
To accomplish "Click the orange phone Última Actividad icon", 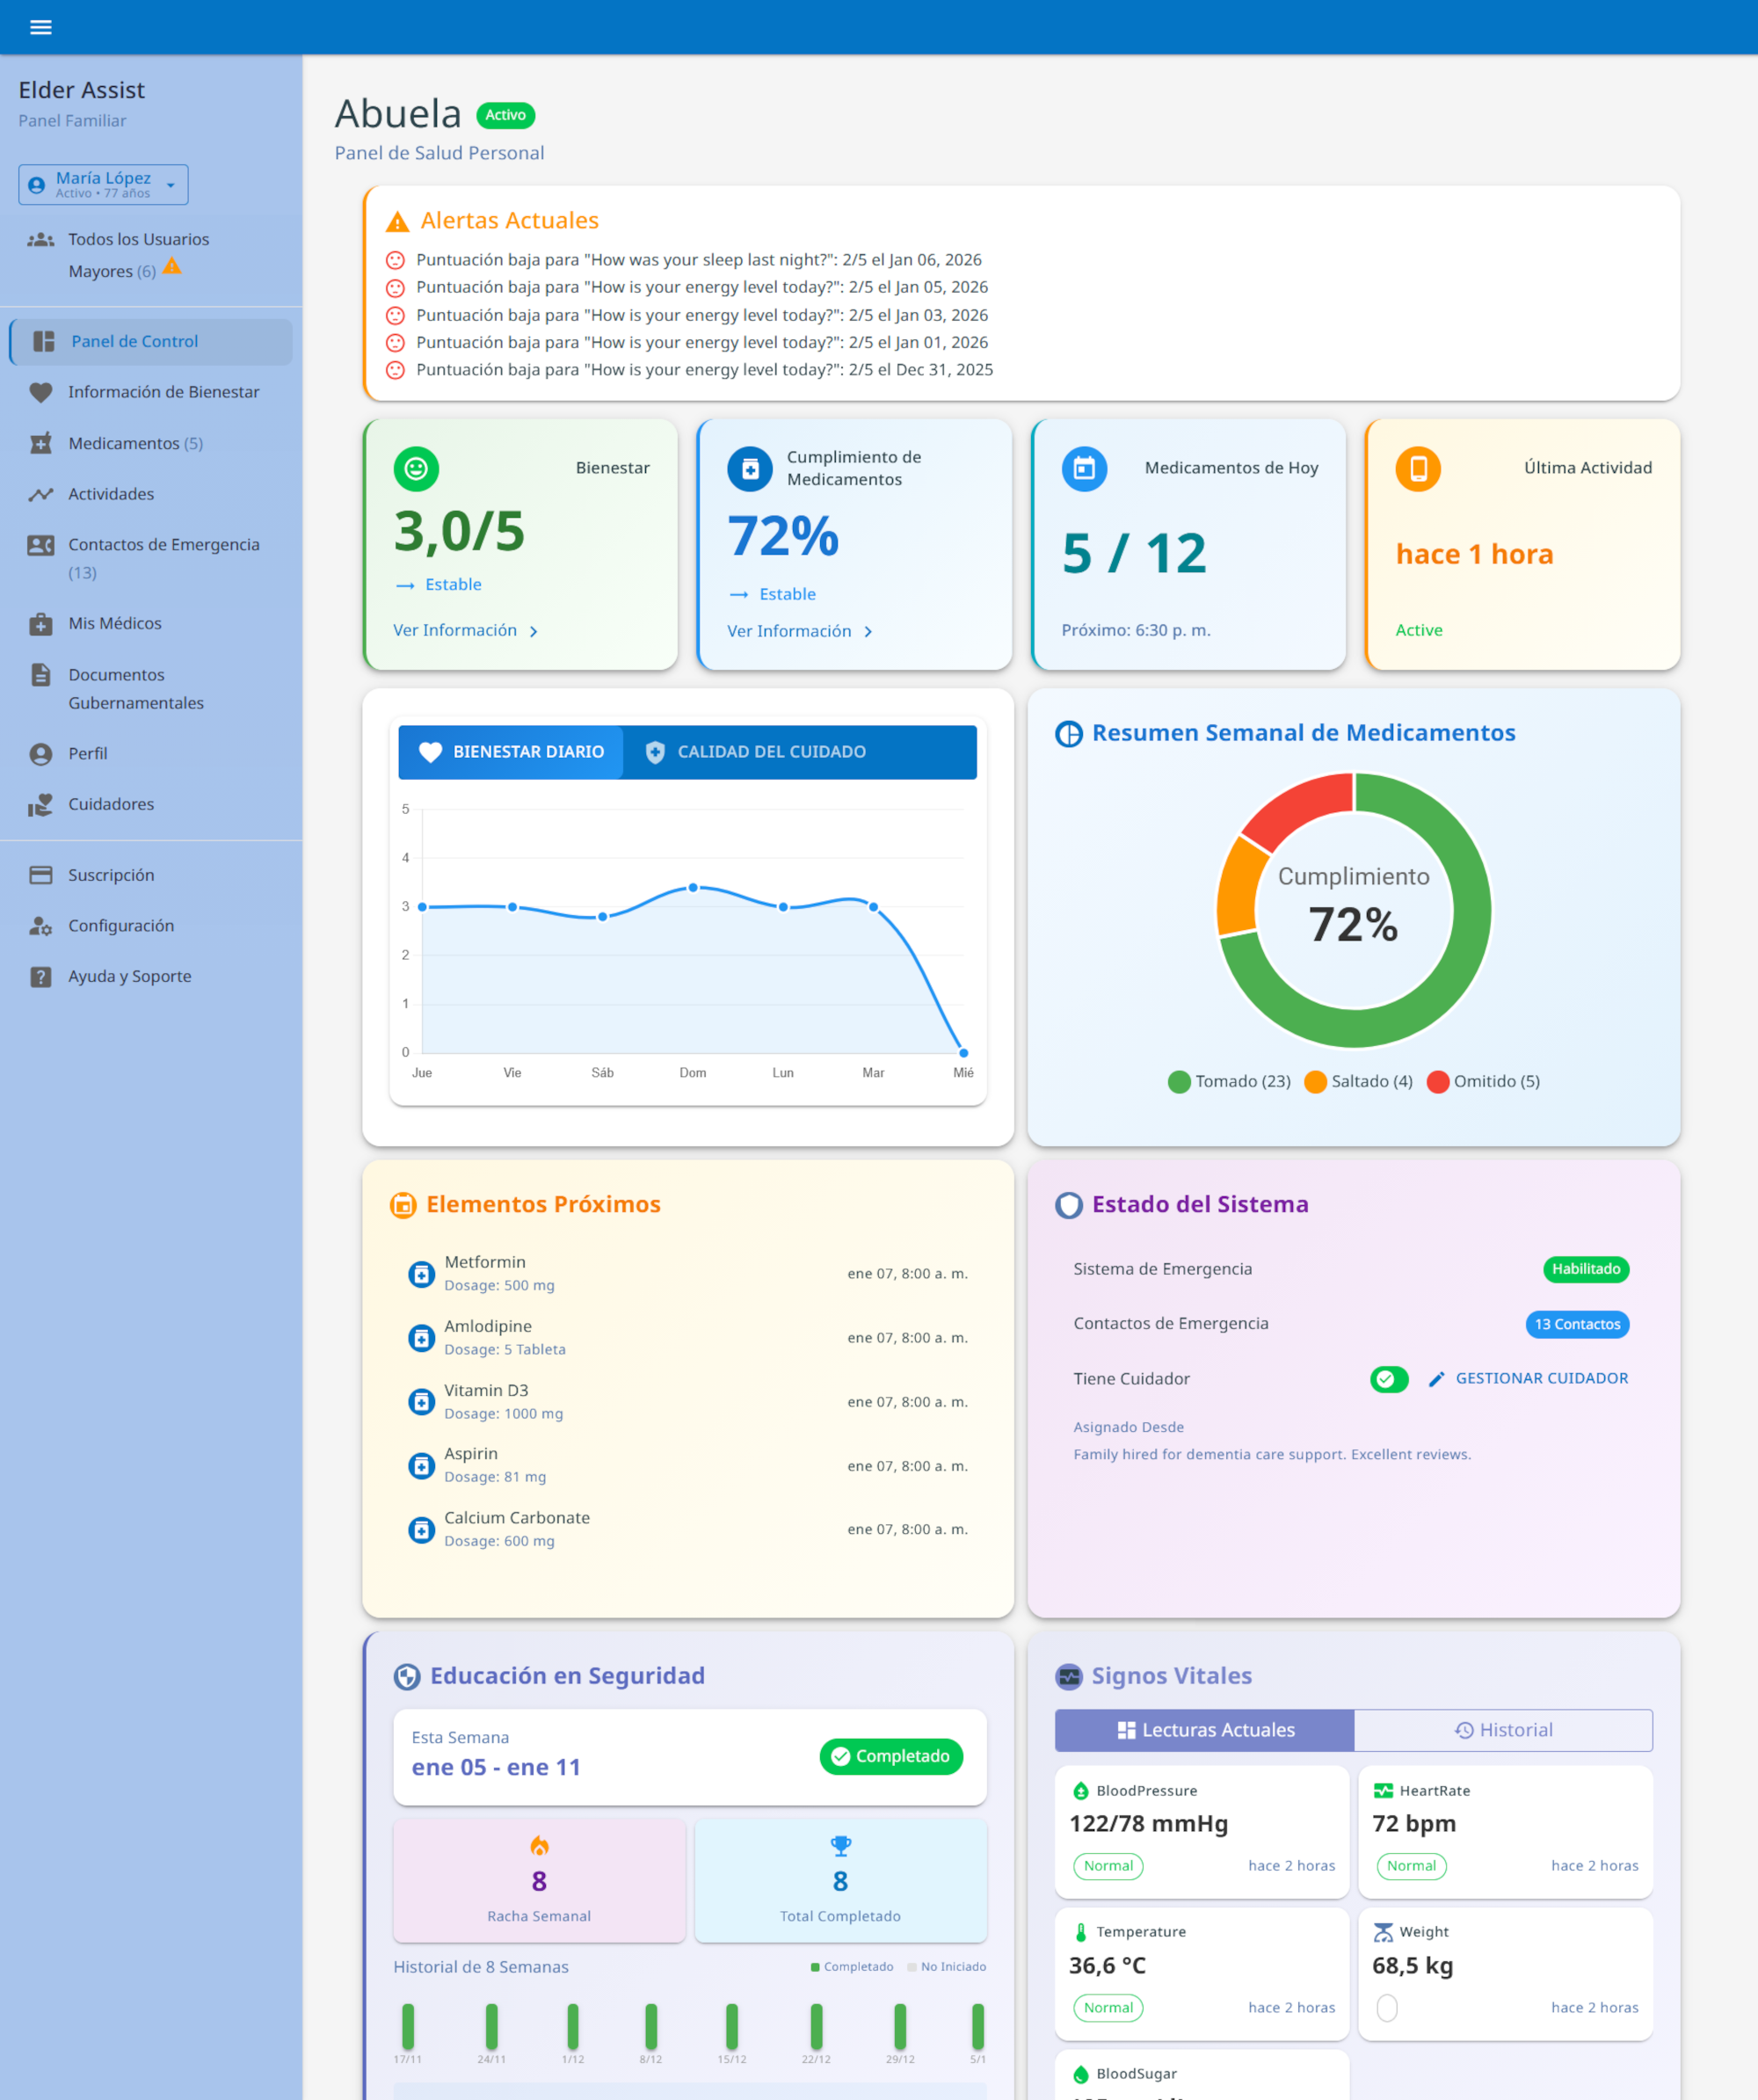I will [1418, 468].
